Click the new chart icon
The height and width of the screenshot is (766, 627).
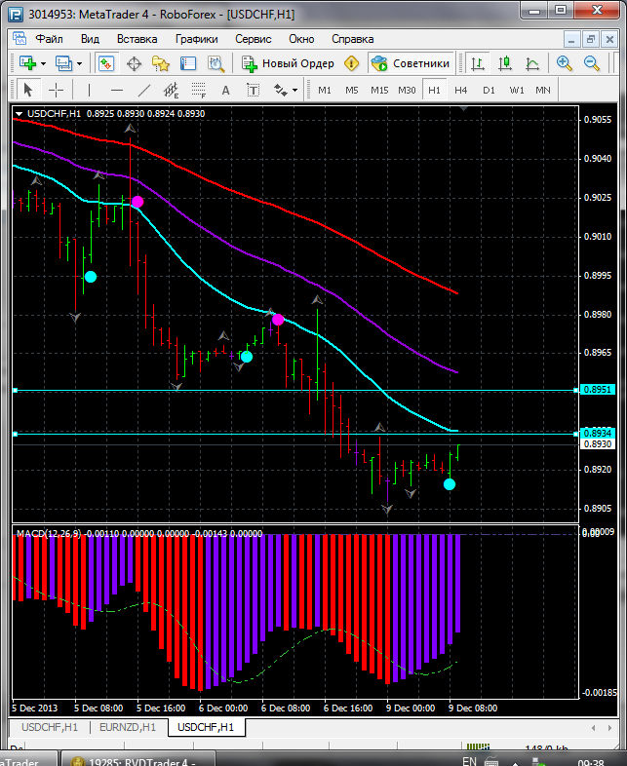point(28,63)
